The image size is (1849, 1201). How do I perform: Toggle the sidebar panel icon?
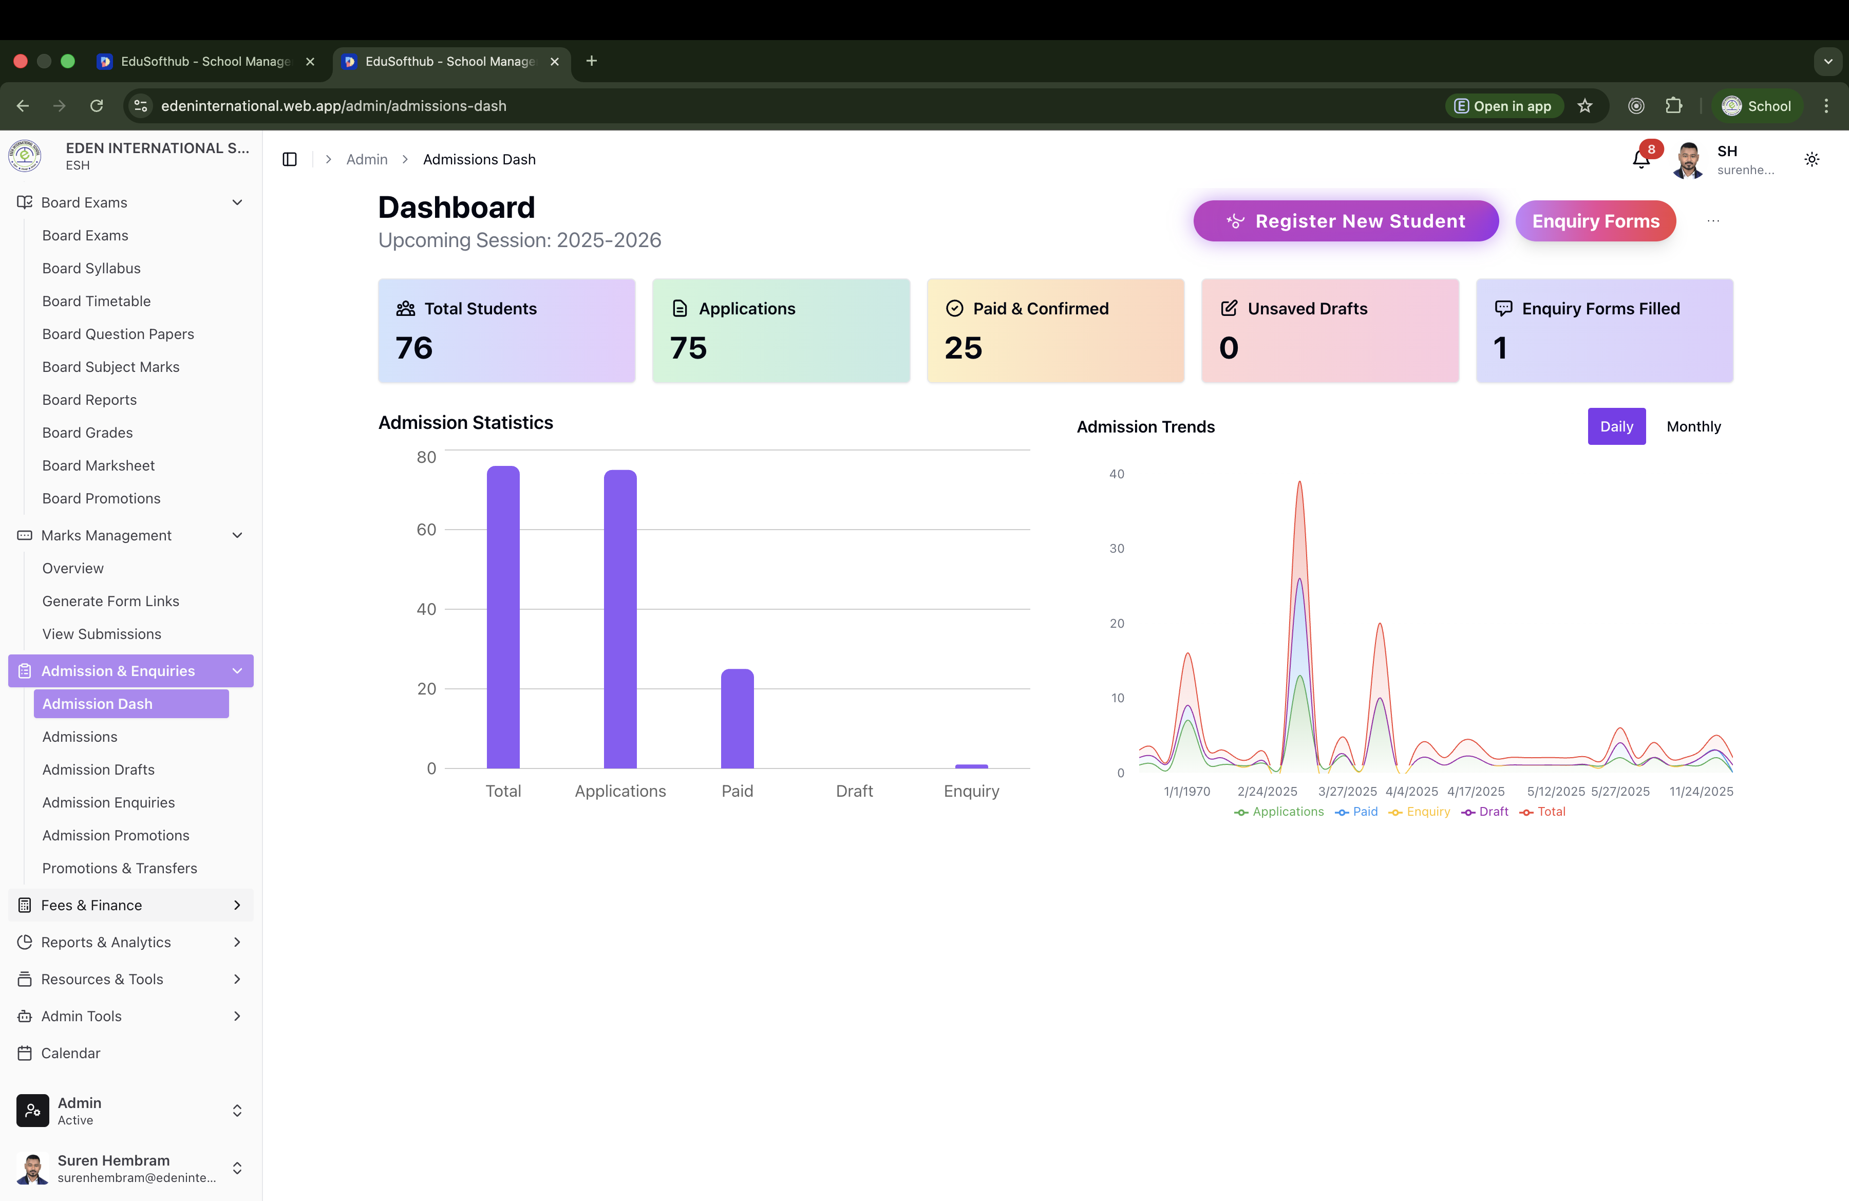pyautogui.click(x=290, y=159)
